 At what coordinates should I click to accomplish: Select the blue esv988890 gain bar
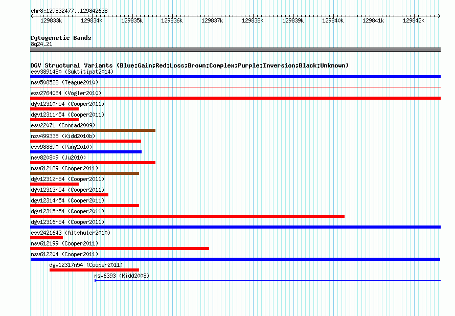click(86, 152)
